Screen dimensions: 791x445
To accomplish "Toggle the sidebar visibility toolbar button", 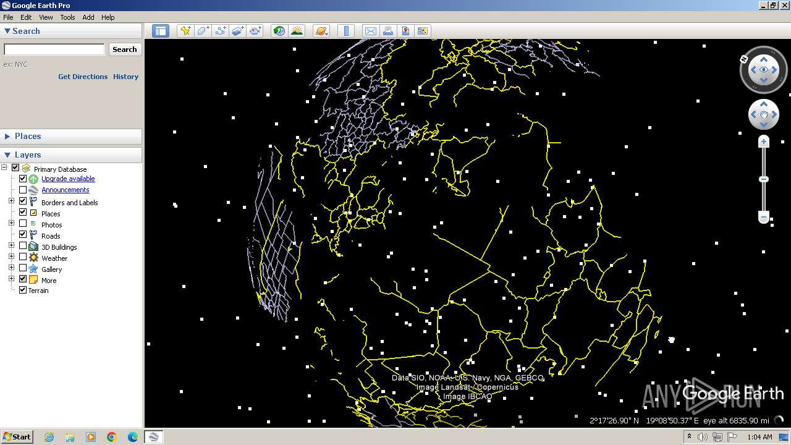I will coord(161,31).
